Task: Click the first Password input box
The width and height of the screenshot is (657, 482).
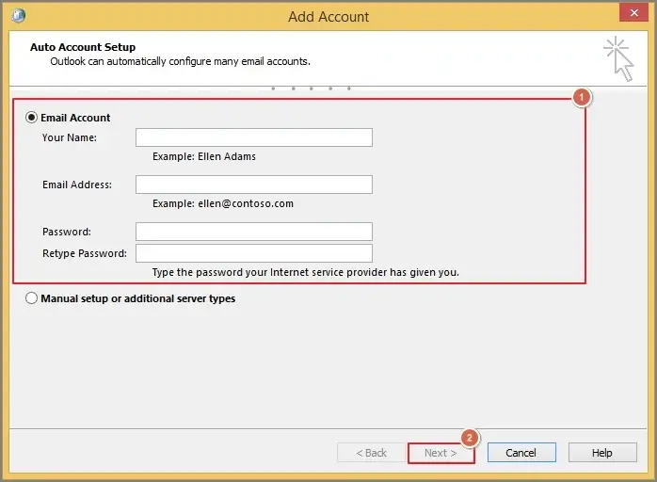Action: [254, 232]
